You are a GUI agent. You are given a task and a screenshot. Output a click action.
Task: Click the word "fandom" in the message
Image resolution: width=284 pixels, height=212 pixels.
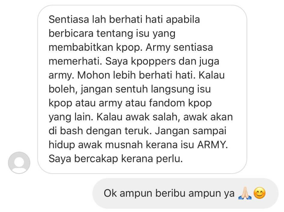click(x=167, y=103)
